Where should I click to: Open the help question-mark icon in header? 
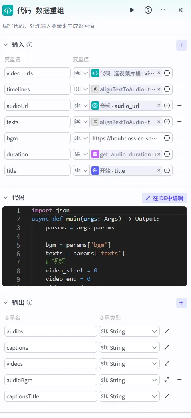coord(148,10)
